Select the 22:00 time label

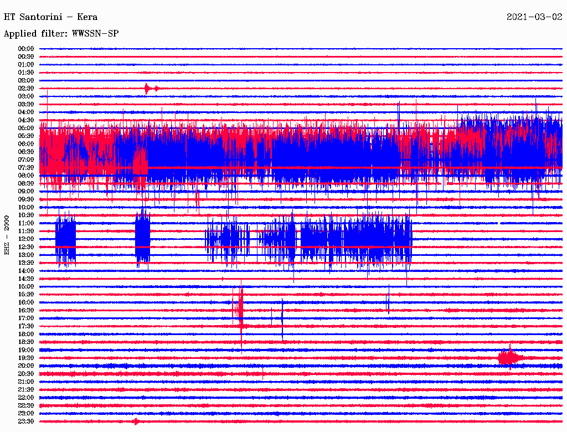(26, 397)
